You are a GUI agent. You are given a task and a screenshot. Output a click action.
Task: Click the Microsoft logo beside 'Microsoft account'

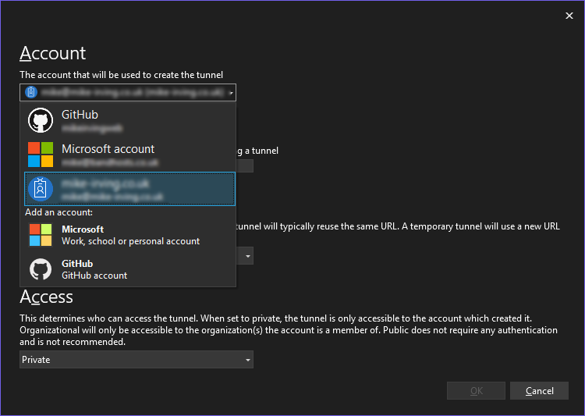coord(41,155)
